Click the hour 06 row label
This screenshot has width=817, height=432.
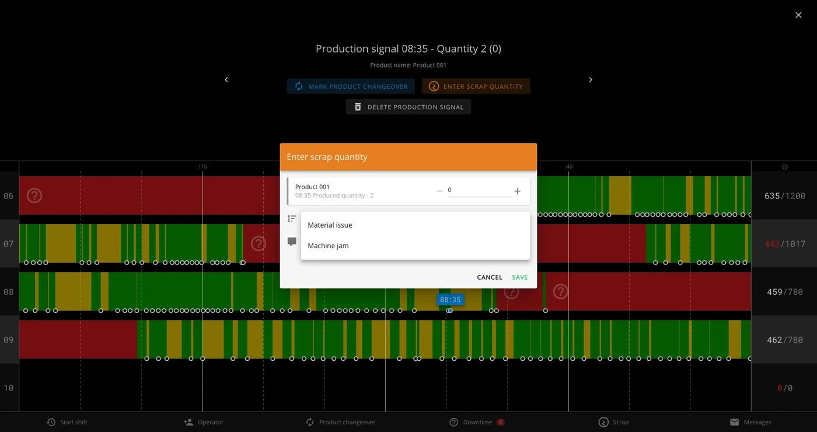9,196
